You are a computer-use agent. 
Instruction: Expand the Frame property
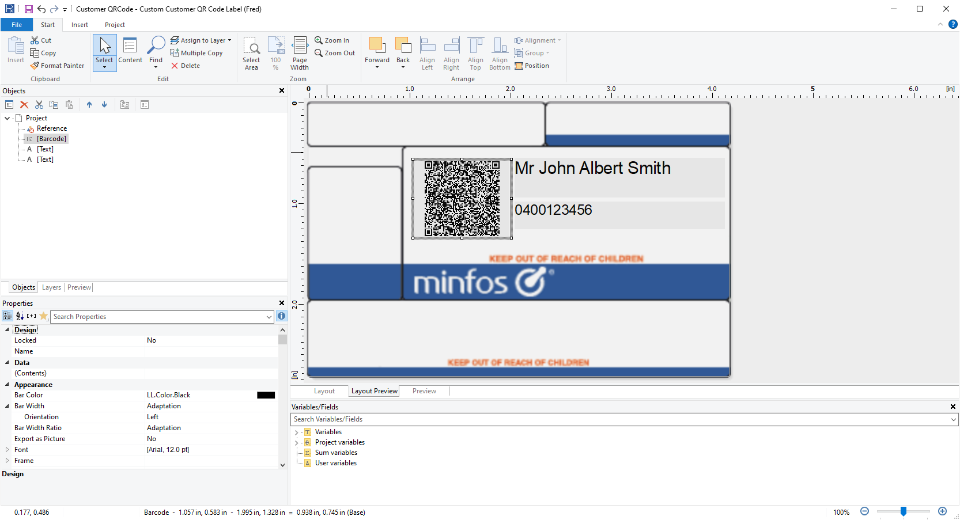pos(7,461)
